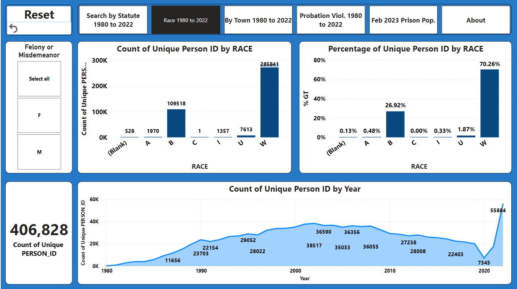The height and width of the screenshot is (289, 517).
Task: Click the undo arrow icon below Reset
Action: (14, 27)
